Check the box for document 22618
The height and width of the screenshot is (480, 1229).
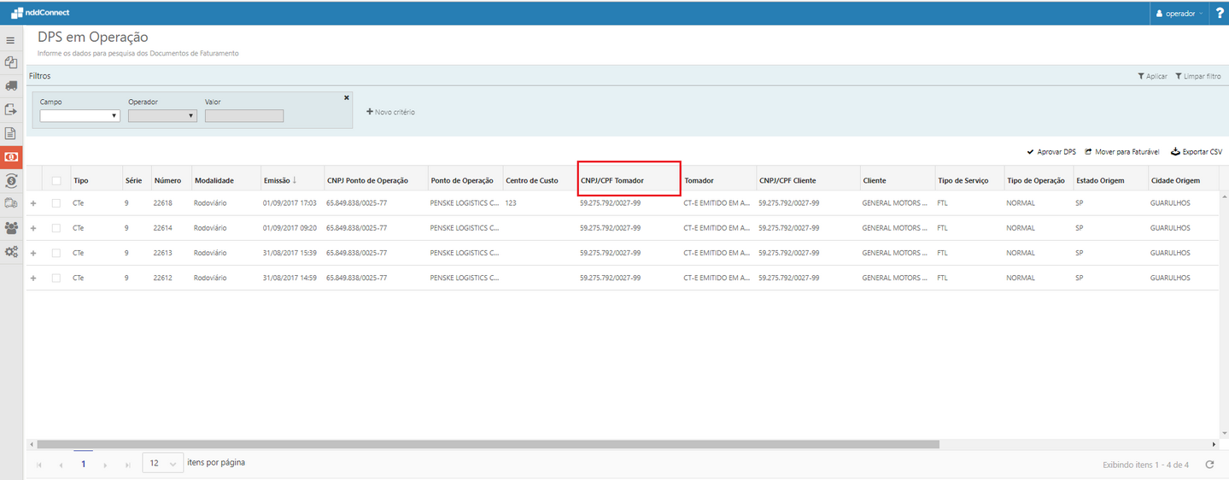pyautogui.click(x=56, y=203)
